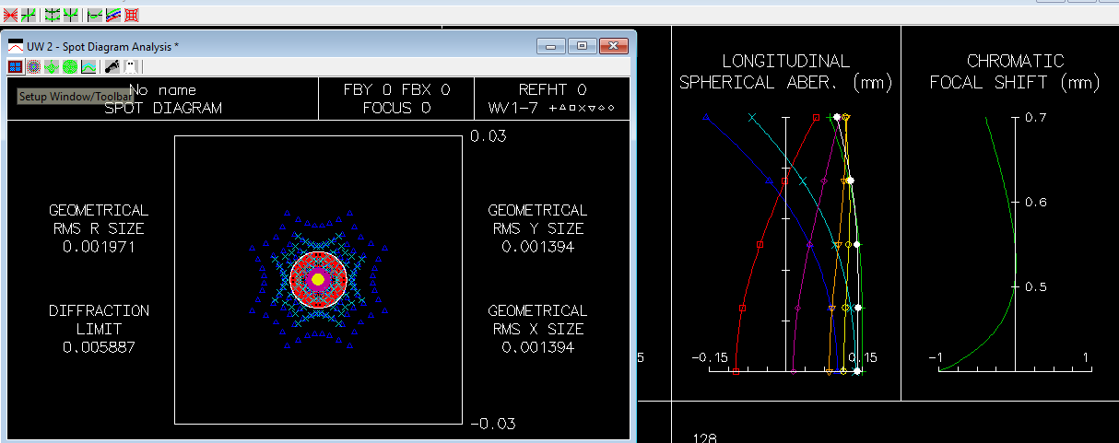Click the 0.7 tick on chromatic shift axis
The image size is (1119, 443).
(x=1036, y=118)
